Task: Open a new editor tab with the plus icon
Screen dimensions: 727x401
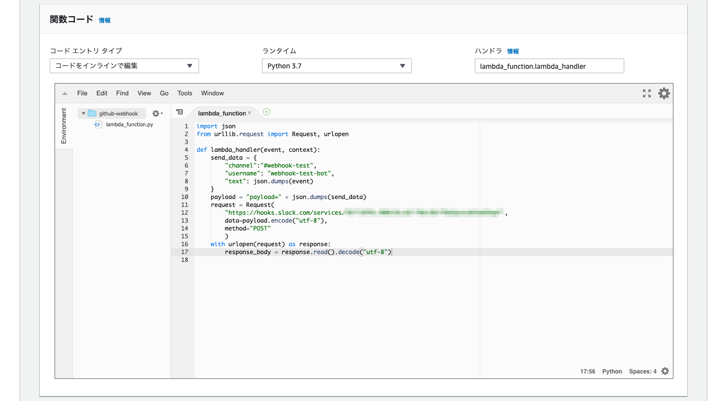Action: 266,112
